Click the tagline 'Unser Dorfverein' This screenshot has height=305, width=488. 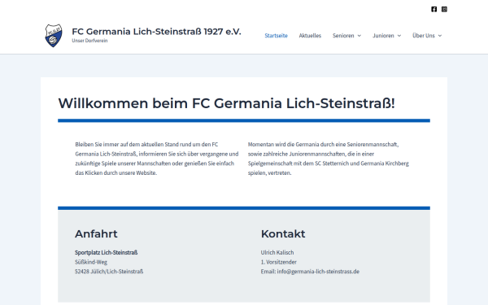(x=89, y=41)
